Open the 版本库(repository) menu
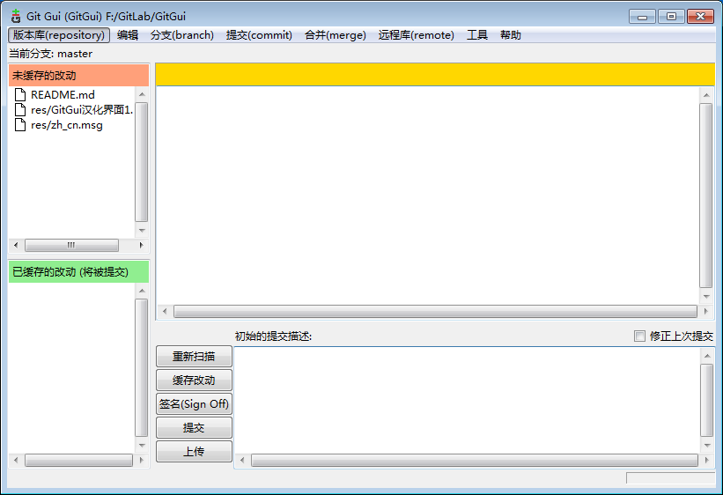Viewport: 723px width, 495px height. (x=59, y=35)
